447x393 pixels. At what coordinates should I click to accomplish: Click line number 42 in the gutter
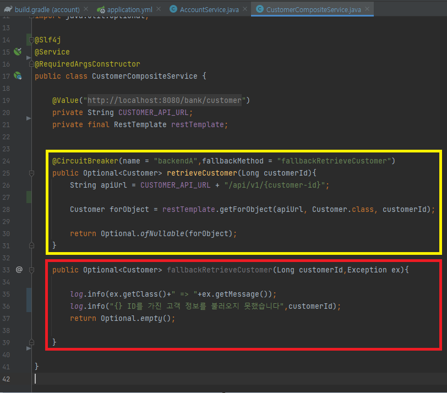[x=6, y=379]
